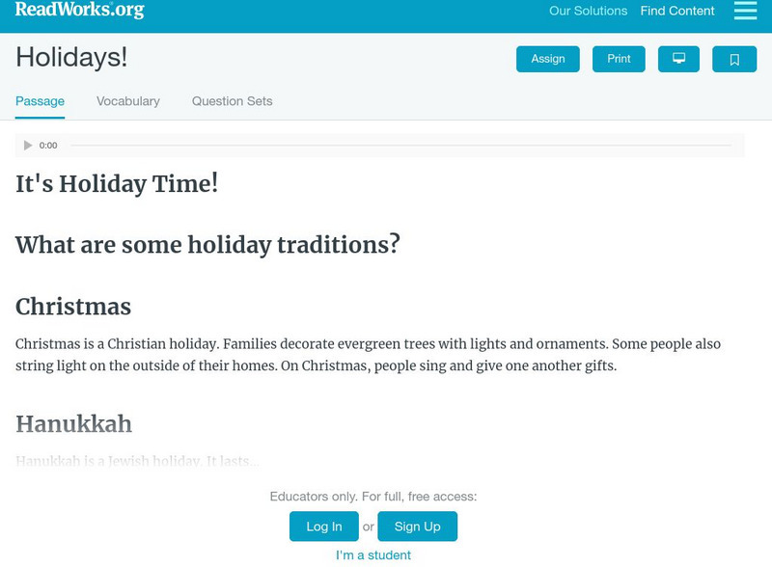Image resolution: width=772 pixels, height=567 pixels.
Task: Click the ReadWorks.org logo
Action: (80, 11)
